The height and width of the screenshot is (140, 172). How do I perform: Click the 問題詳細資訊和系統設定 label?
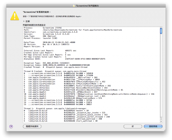coord(34,25)
